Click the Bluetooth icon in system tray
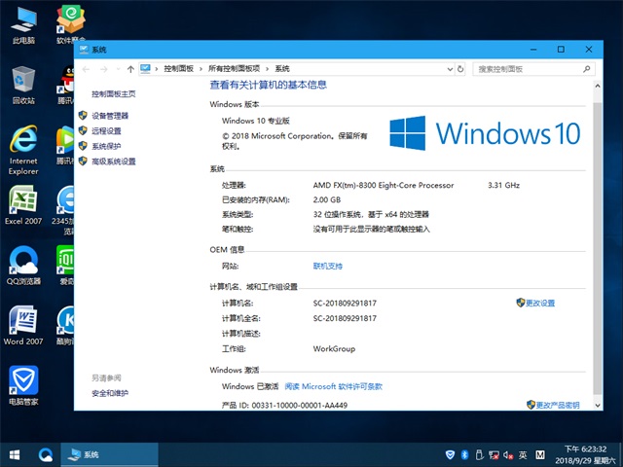The image size is (623, 467). (x=465, y=454)
